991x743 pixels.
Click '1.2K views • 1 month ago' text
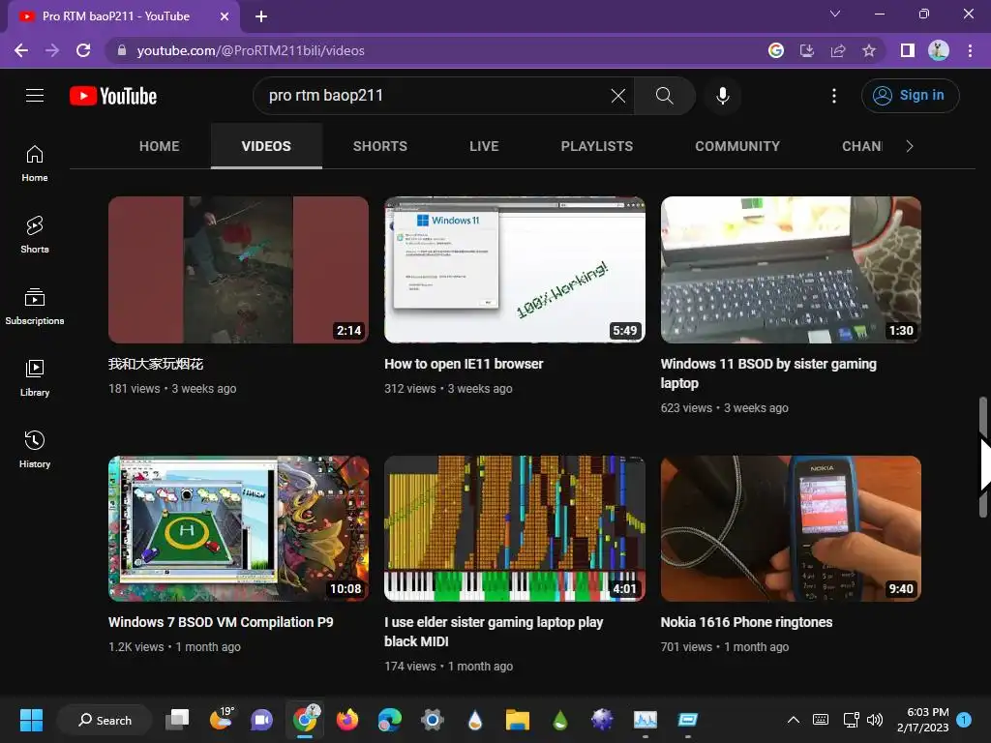174,647
